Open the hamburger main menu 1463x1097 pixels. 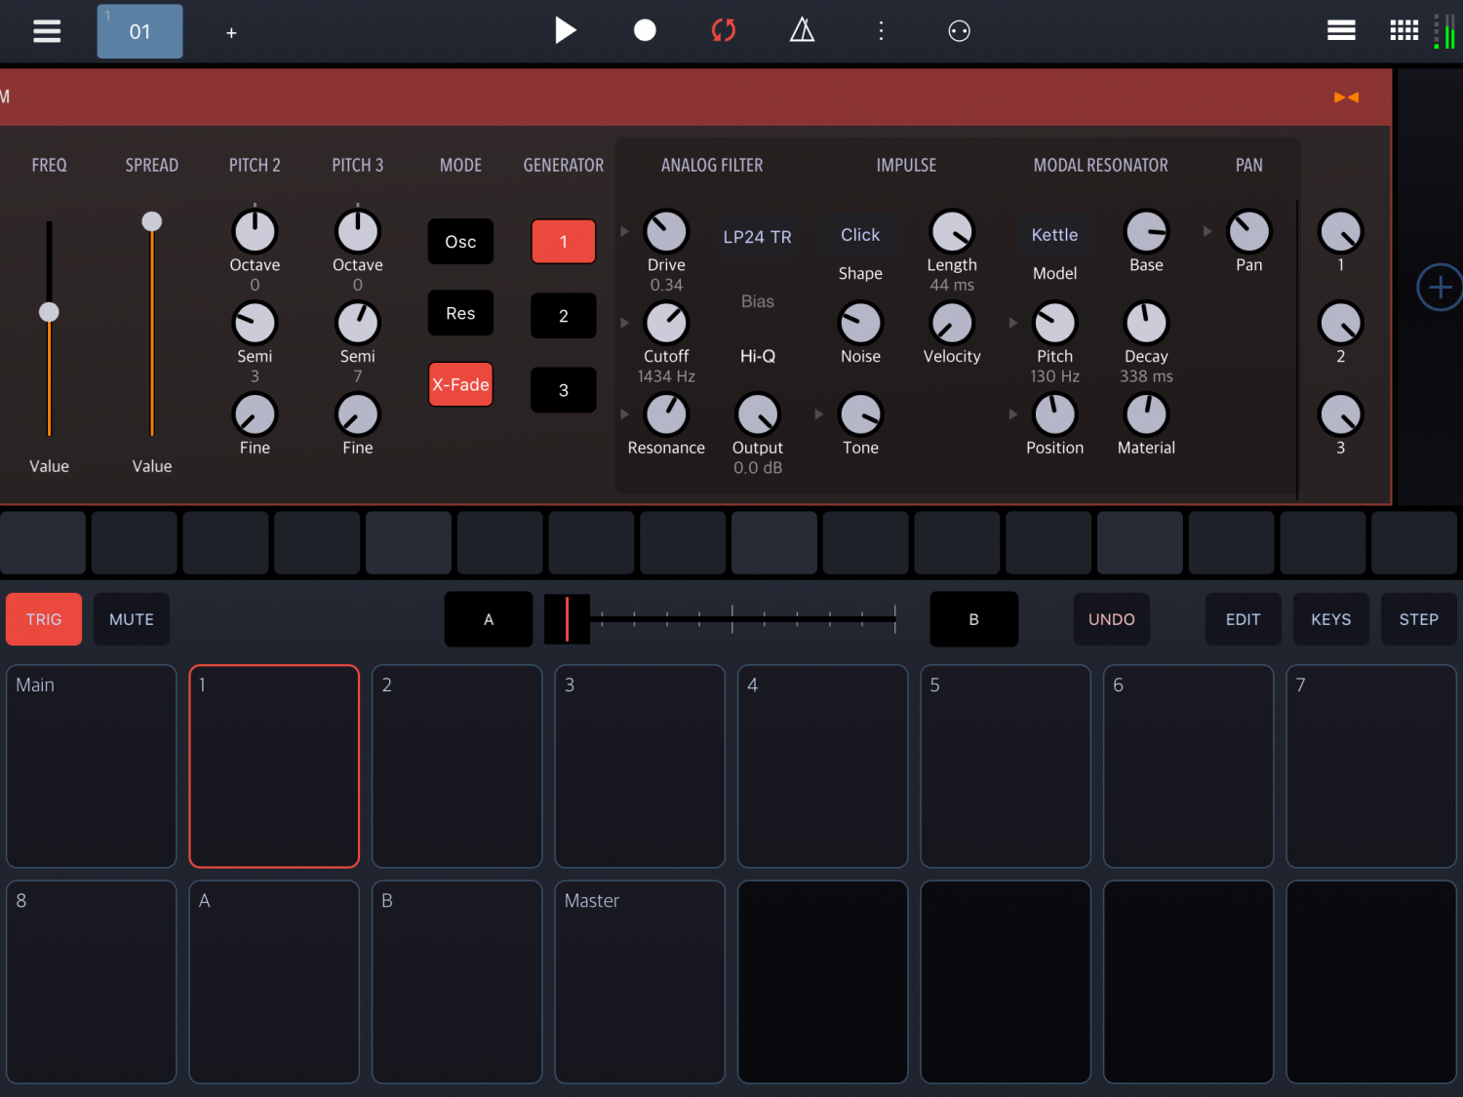[x=47, y=31]
